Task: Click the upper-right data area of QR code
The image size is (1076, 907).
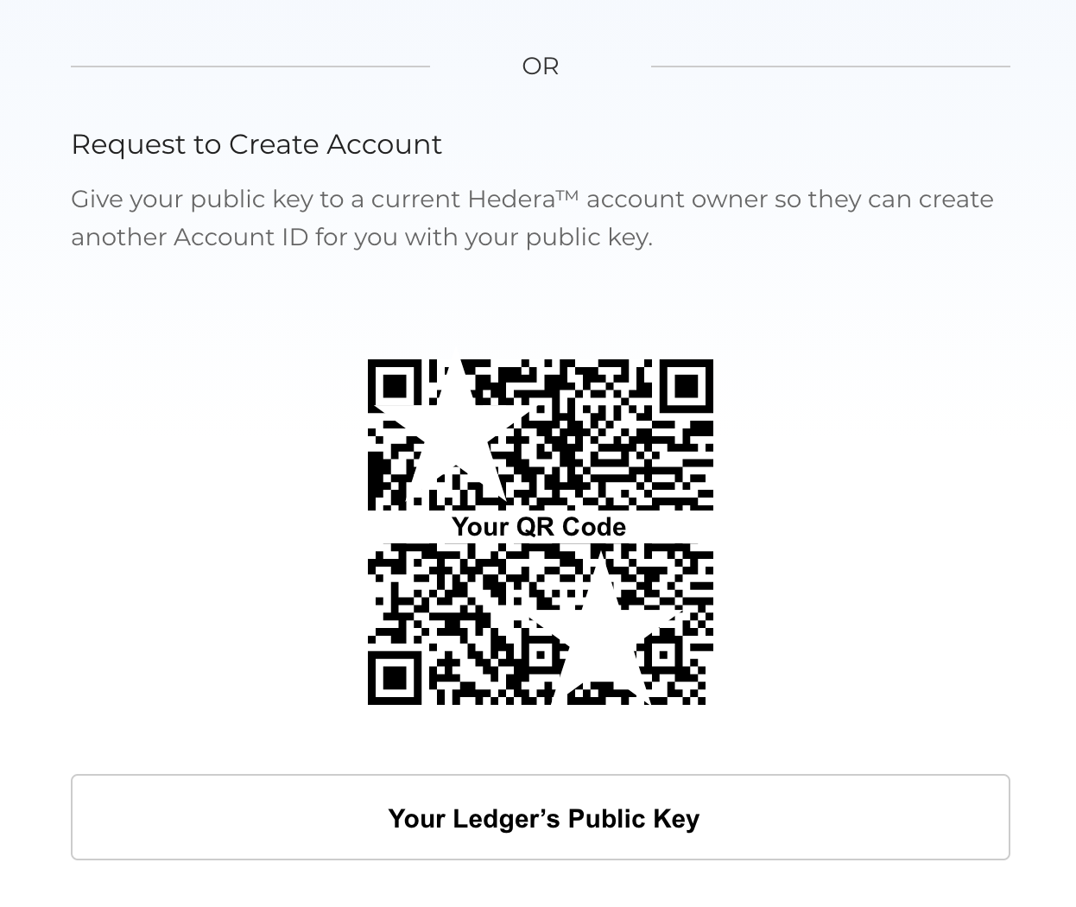Action: coord(622,449)
